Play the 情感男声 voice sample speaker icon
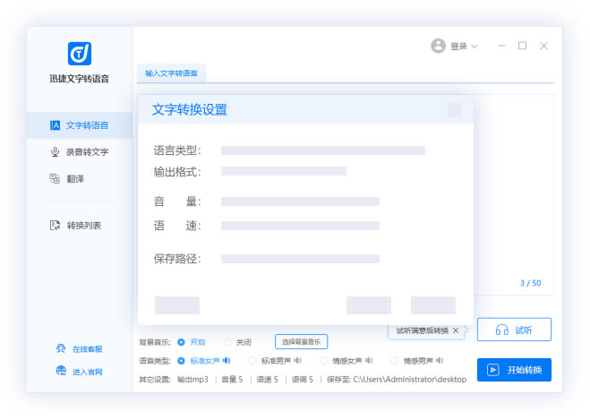 tap(440, 361)
